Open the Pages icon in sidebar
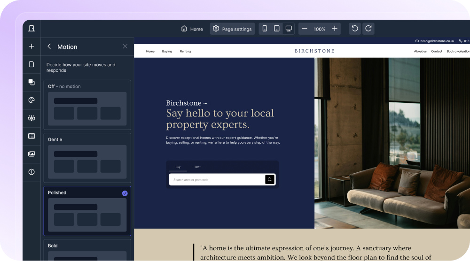 pos(31,64)
